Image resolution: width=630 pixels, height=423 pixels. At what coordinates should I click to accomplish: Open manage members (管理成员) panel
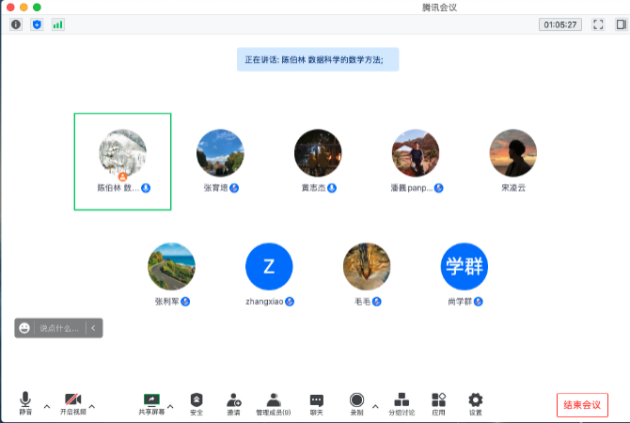tap(273, 403)
